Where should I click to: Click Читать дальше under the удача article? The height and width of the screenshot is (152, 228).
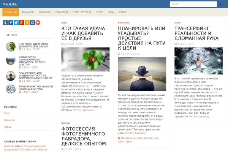pos(84,110)
